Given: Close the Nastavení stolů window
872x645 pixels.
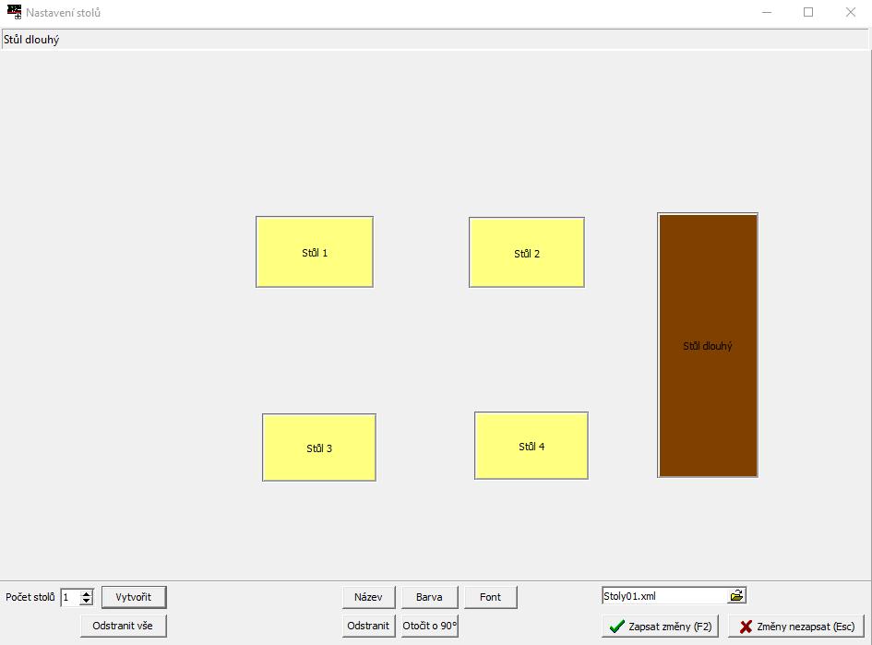Looking at the screenshot, I should tap(850, 12).
